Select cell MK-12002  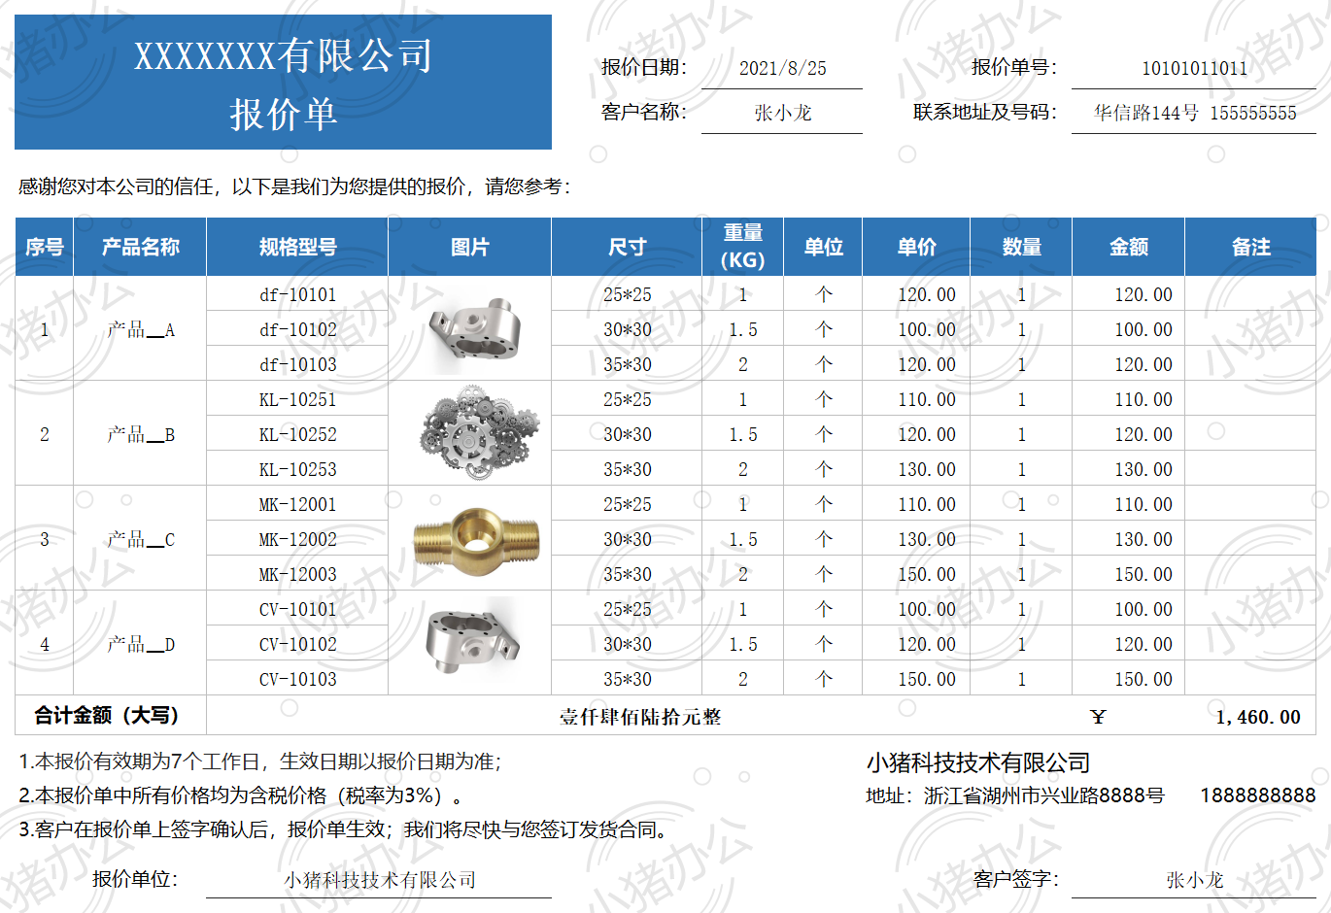[298, 539]
